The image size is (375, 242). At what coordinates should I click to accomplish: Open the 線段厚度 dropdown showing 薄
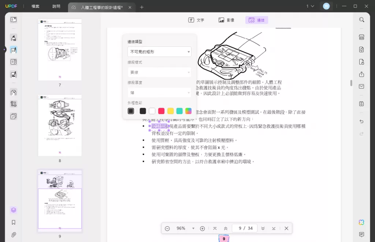160,92
